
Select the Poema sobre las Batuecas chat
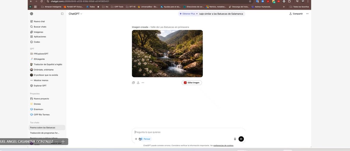tap(47, 128)
